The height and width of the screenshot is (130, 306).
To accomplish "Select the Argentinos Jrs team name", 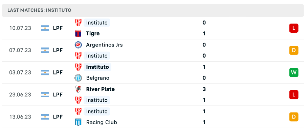I will 104,45.
